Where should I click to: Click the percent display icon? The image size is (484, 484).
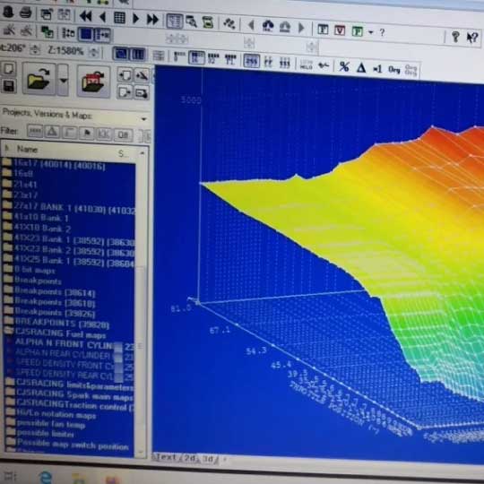[344, 66]
